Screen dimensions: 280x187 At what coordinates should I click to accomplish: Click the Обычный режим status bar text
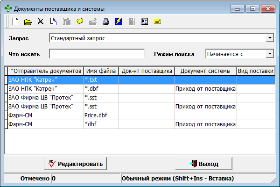coord(178,178)
